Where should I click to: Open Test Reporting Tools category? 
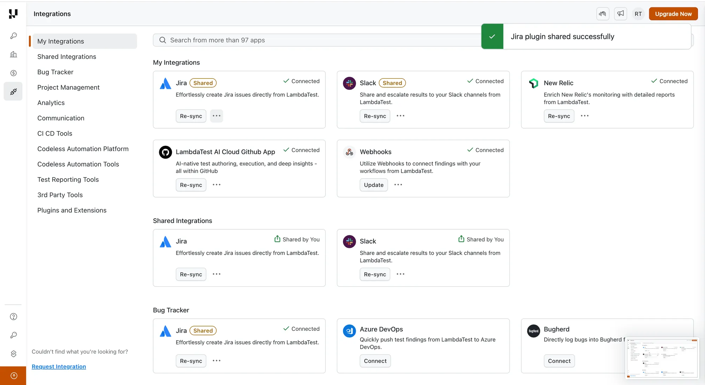click(68, 180)
